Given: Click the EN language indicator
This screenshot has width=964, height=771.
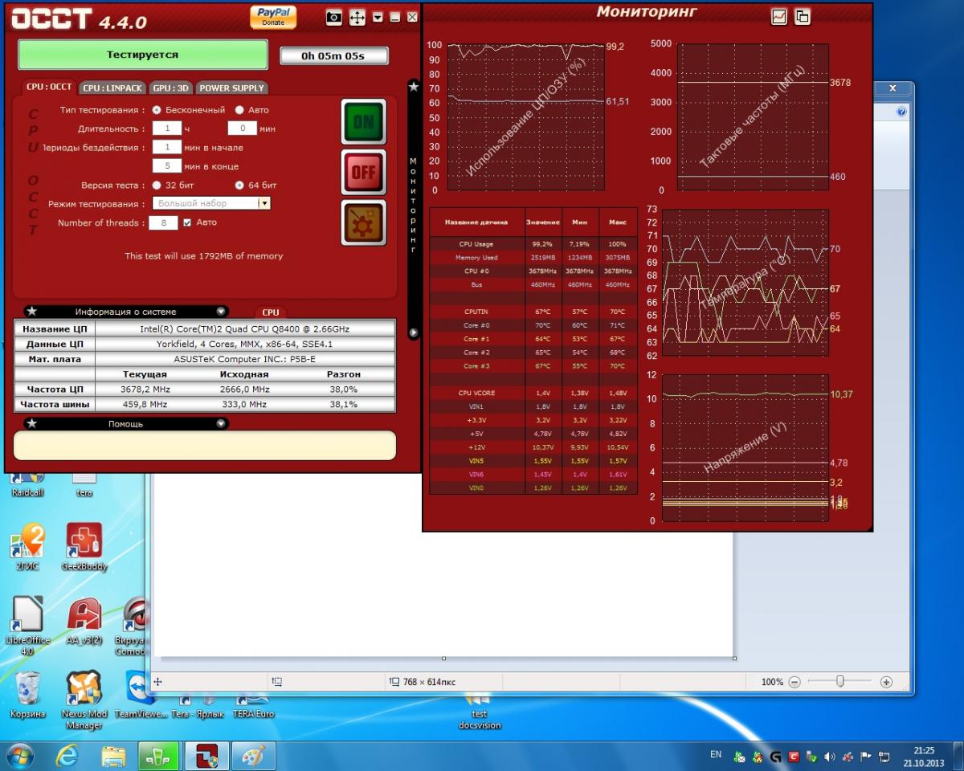Looking at the screenshot, I should point(716,755).
